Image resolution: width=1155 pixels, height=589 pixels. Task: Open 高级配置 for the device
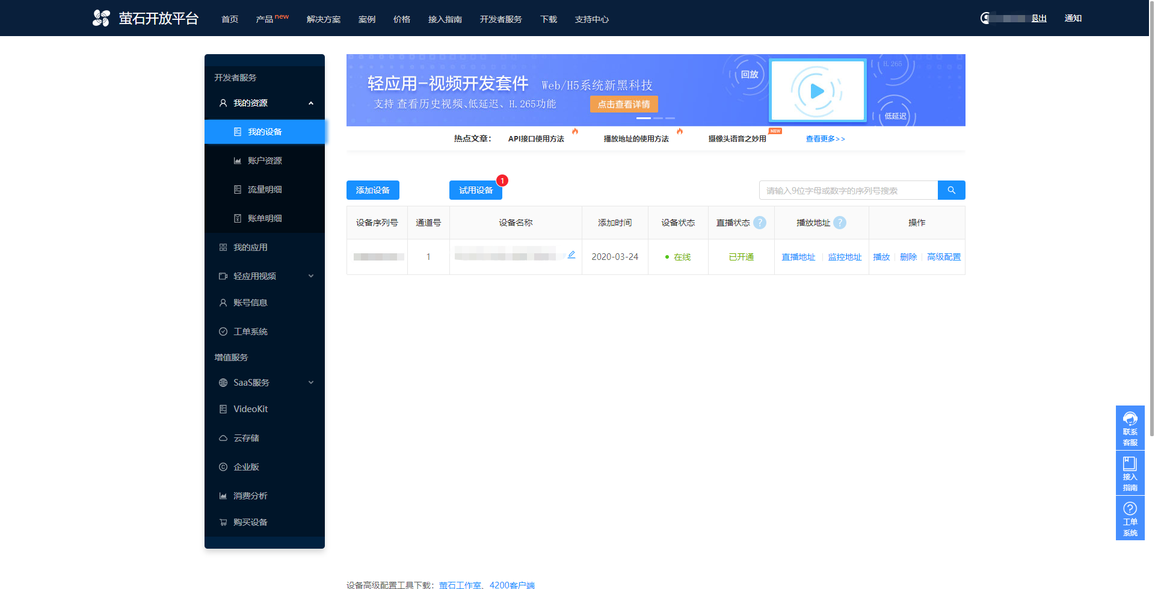(944, 257)
